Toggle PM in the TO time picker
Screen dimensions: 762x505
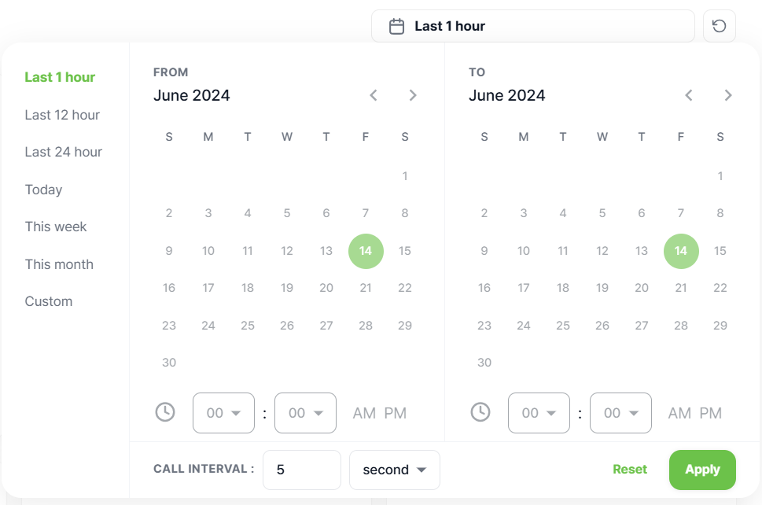coord(710,413)
